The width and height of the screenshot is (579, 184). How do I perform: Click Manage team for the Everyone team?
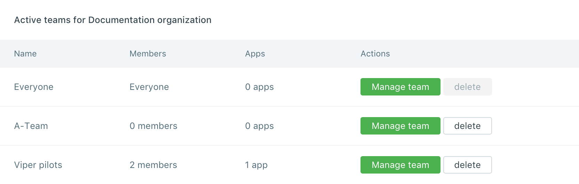pos(400,87)
